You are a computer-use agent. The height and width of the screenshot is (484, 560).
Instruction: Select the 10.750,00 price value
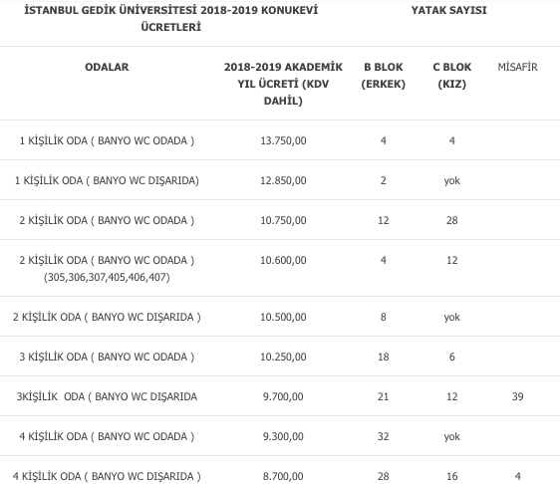[283, 220]
